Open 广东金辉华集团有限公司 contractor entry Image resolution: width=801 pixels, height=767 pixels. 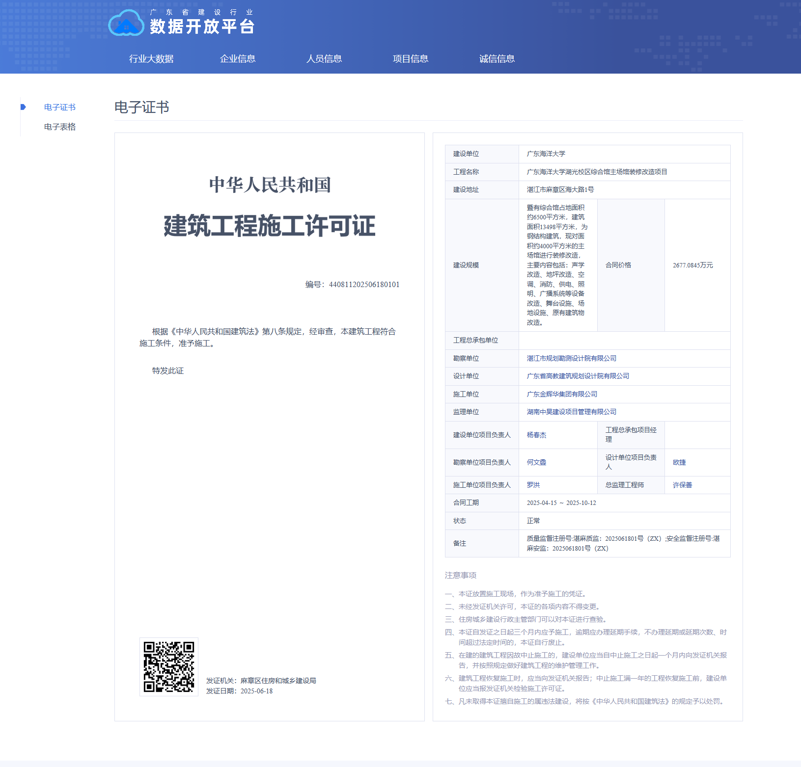coord(562,394)
